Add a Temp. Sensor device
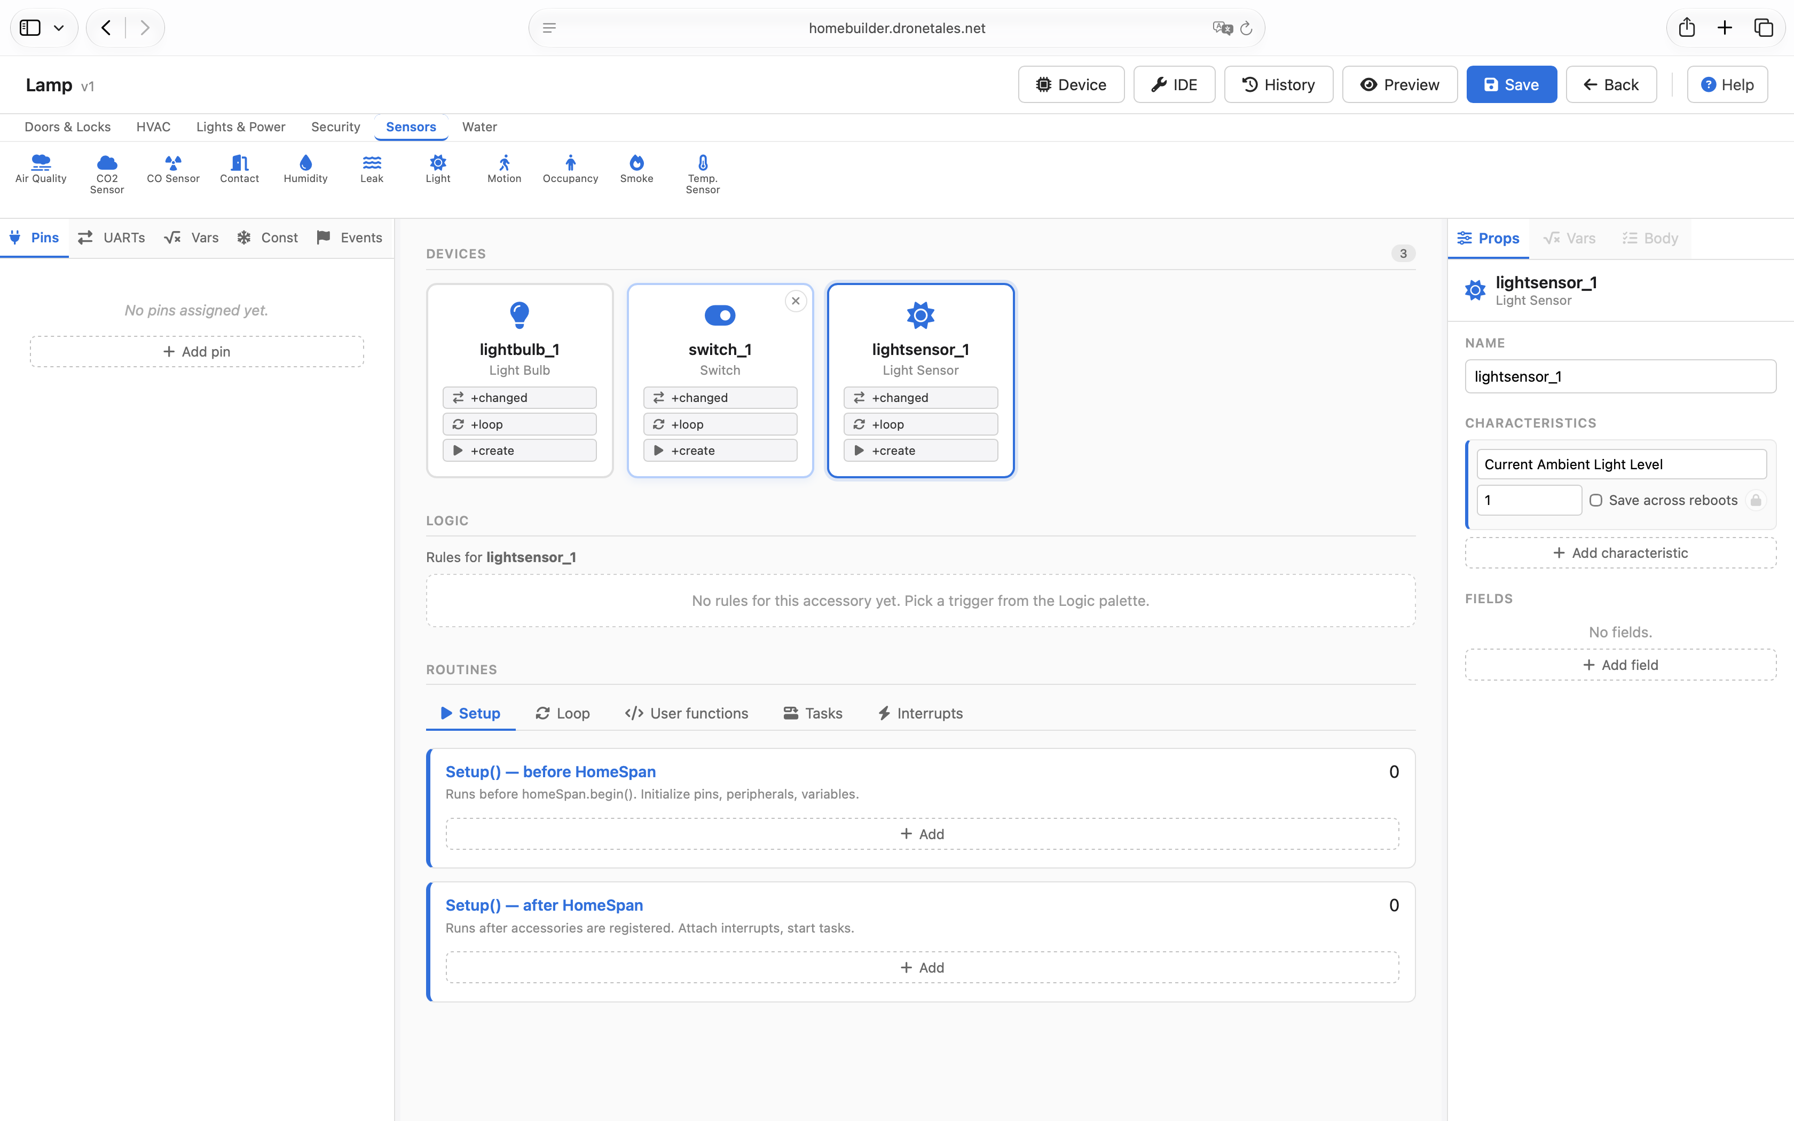The height and width of the screenshot is (1121, 1794). [703, 174]
